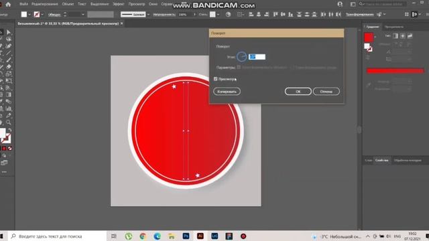Open stroke color dropdown in control bar

(x=42, y=15)
